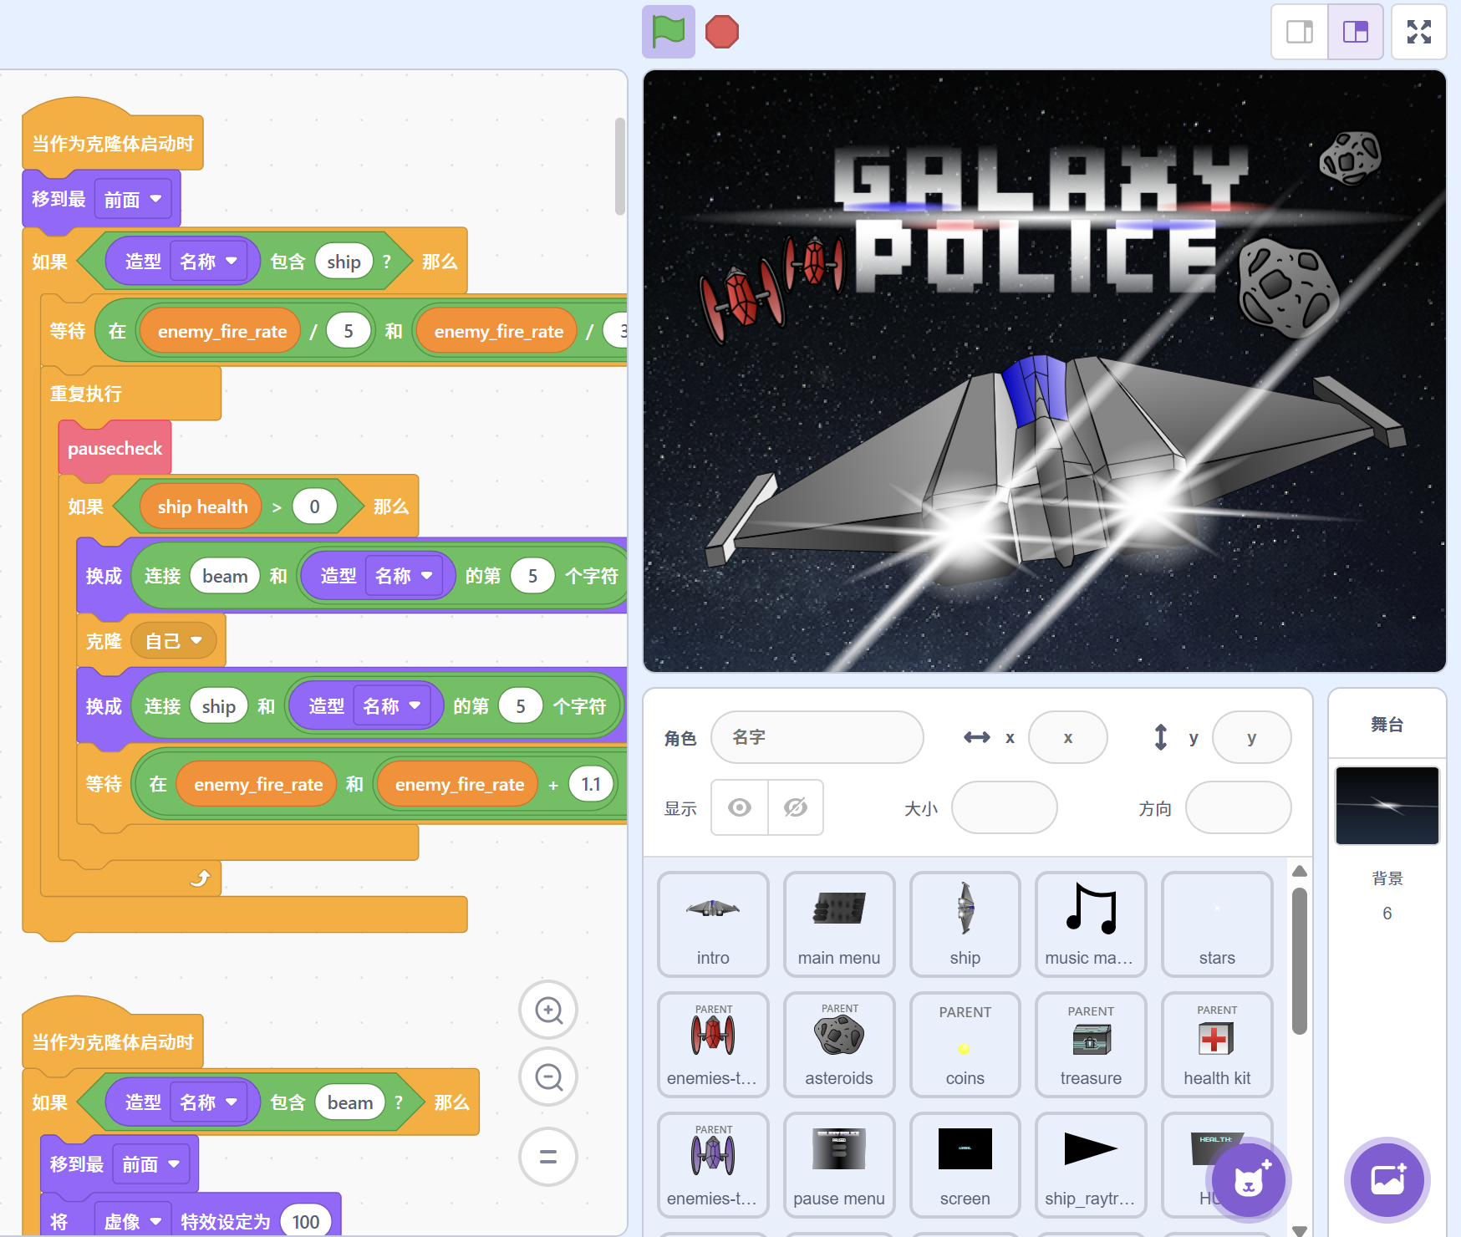Edit the effect value 100
This screenshot has height=1237, width=1461.
(x=306, y=1222)
